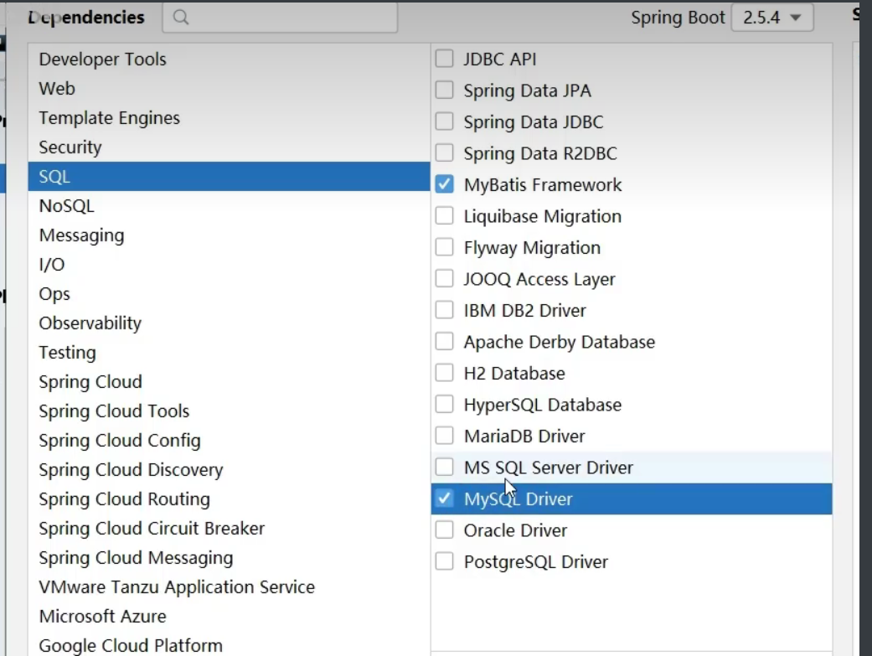Open the Developer Tools category
This screenshot has height=656, width=872.
pyautogui.click(x=102, y=59)
